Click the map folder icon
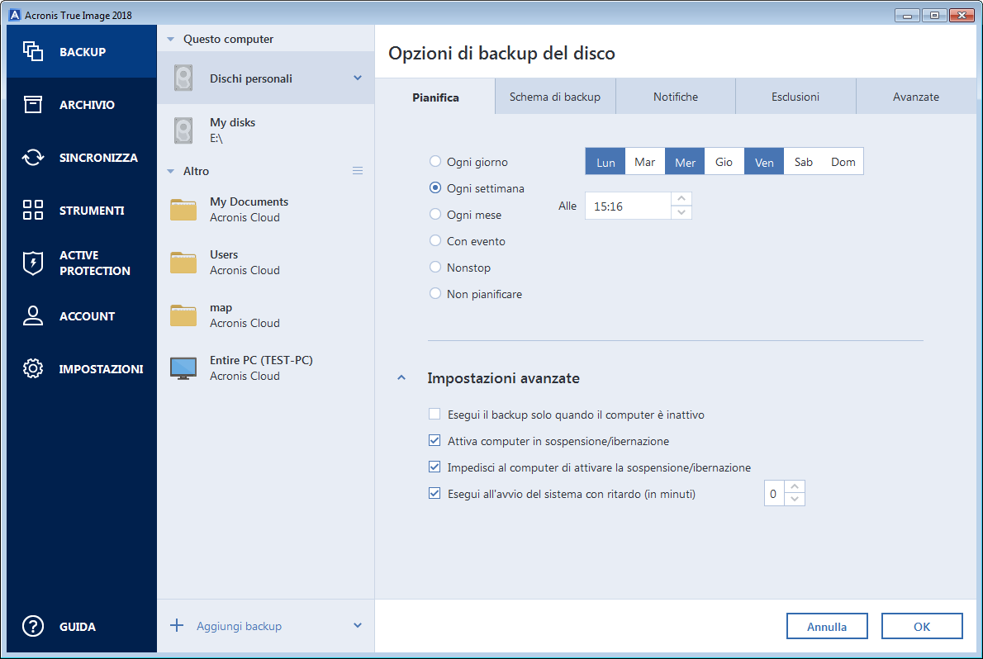 click(x=183, y=315)
